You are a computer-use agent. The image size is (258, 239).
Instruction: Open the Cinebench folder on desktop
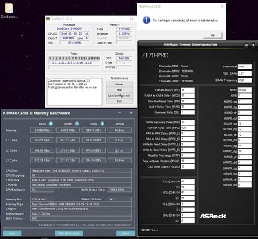[9, 10]
